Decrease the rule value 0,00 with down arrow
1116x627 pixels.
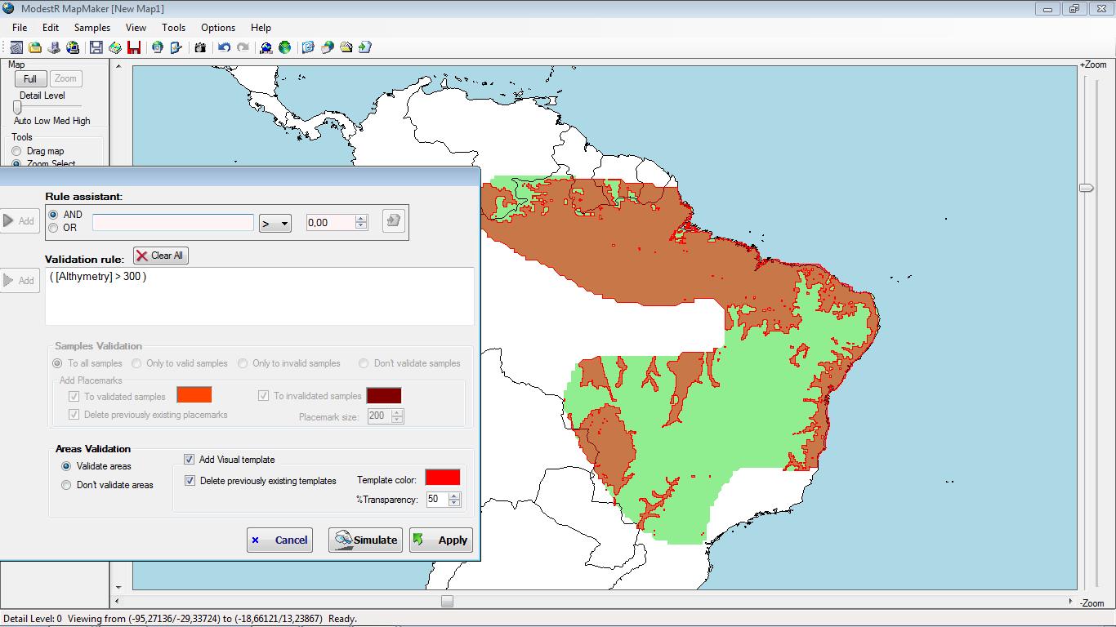pos(361,226)
